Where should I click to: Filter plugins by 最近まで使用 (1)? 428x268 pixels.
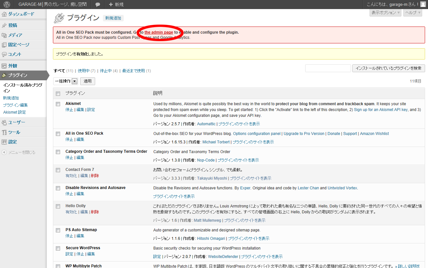[136, 71]
